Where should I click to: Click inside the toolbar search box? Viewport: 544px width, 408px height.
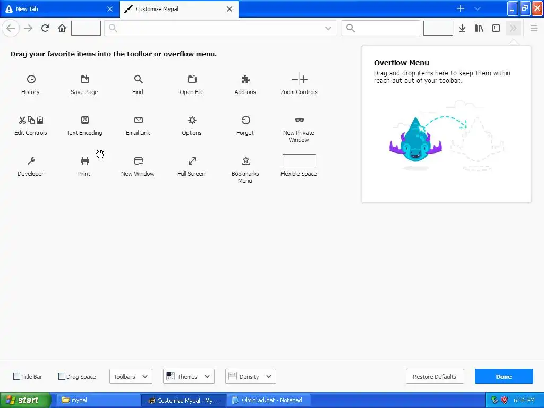380,28
